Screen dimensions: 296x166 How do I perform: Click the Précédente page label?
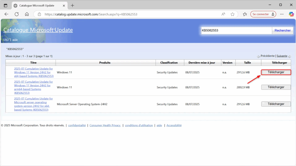(267, 56)
